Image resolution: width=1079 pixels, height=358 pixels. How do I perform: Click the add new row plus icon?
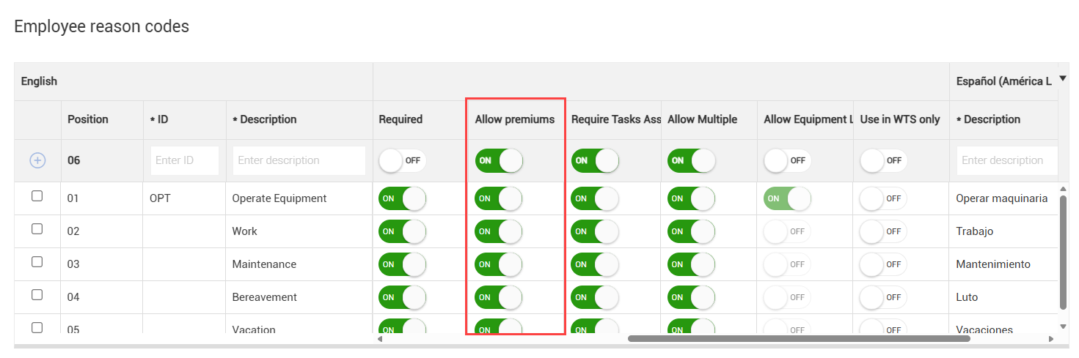click(x=37, y=160)
